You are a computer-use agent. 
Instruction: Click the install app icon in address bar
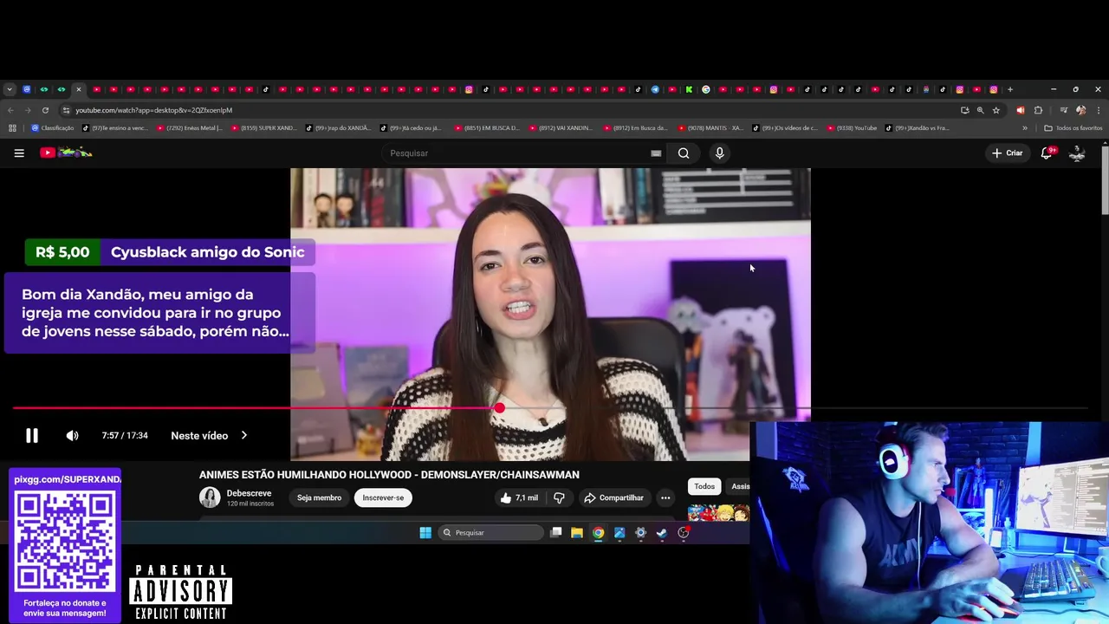pos(964,110)
